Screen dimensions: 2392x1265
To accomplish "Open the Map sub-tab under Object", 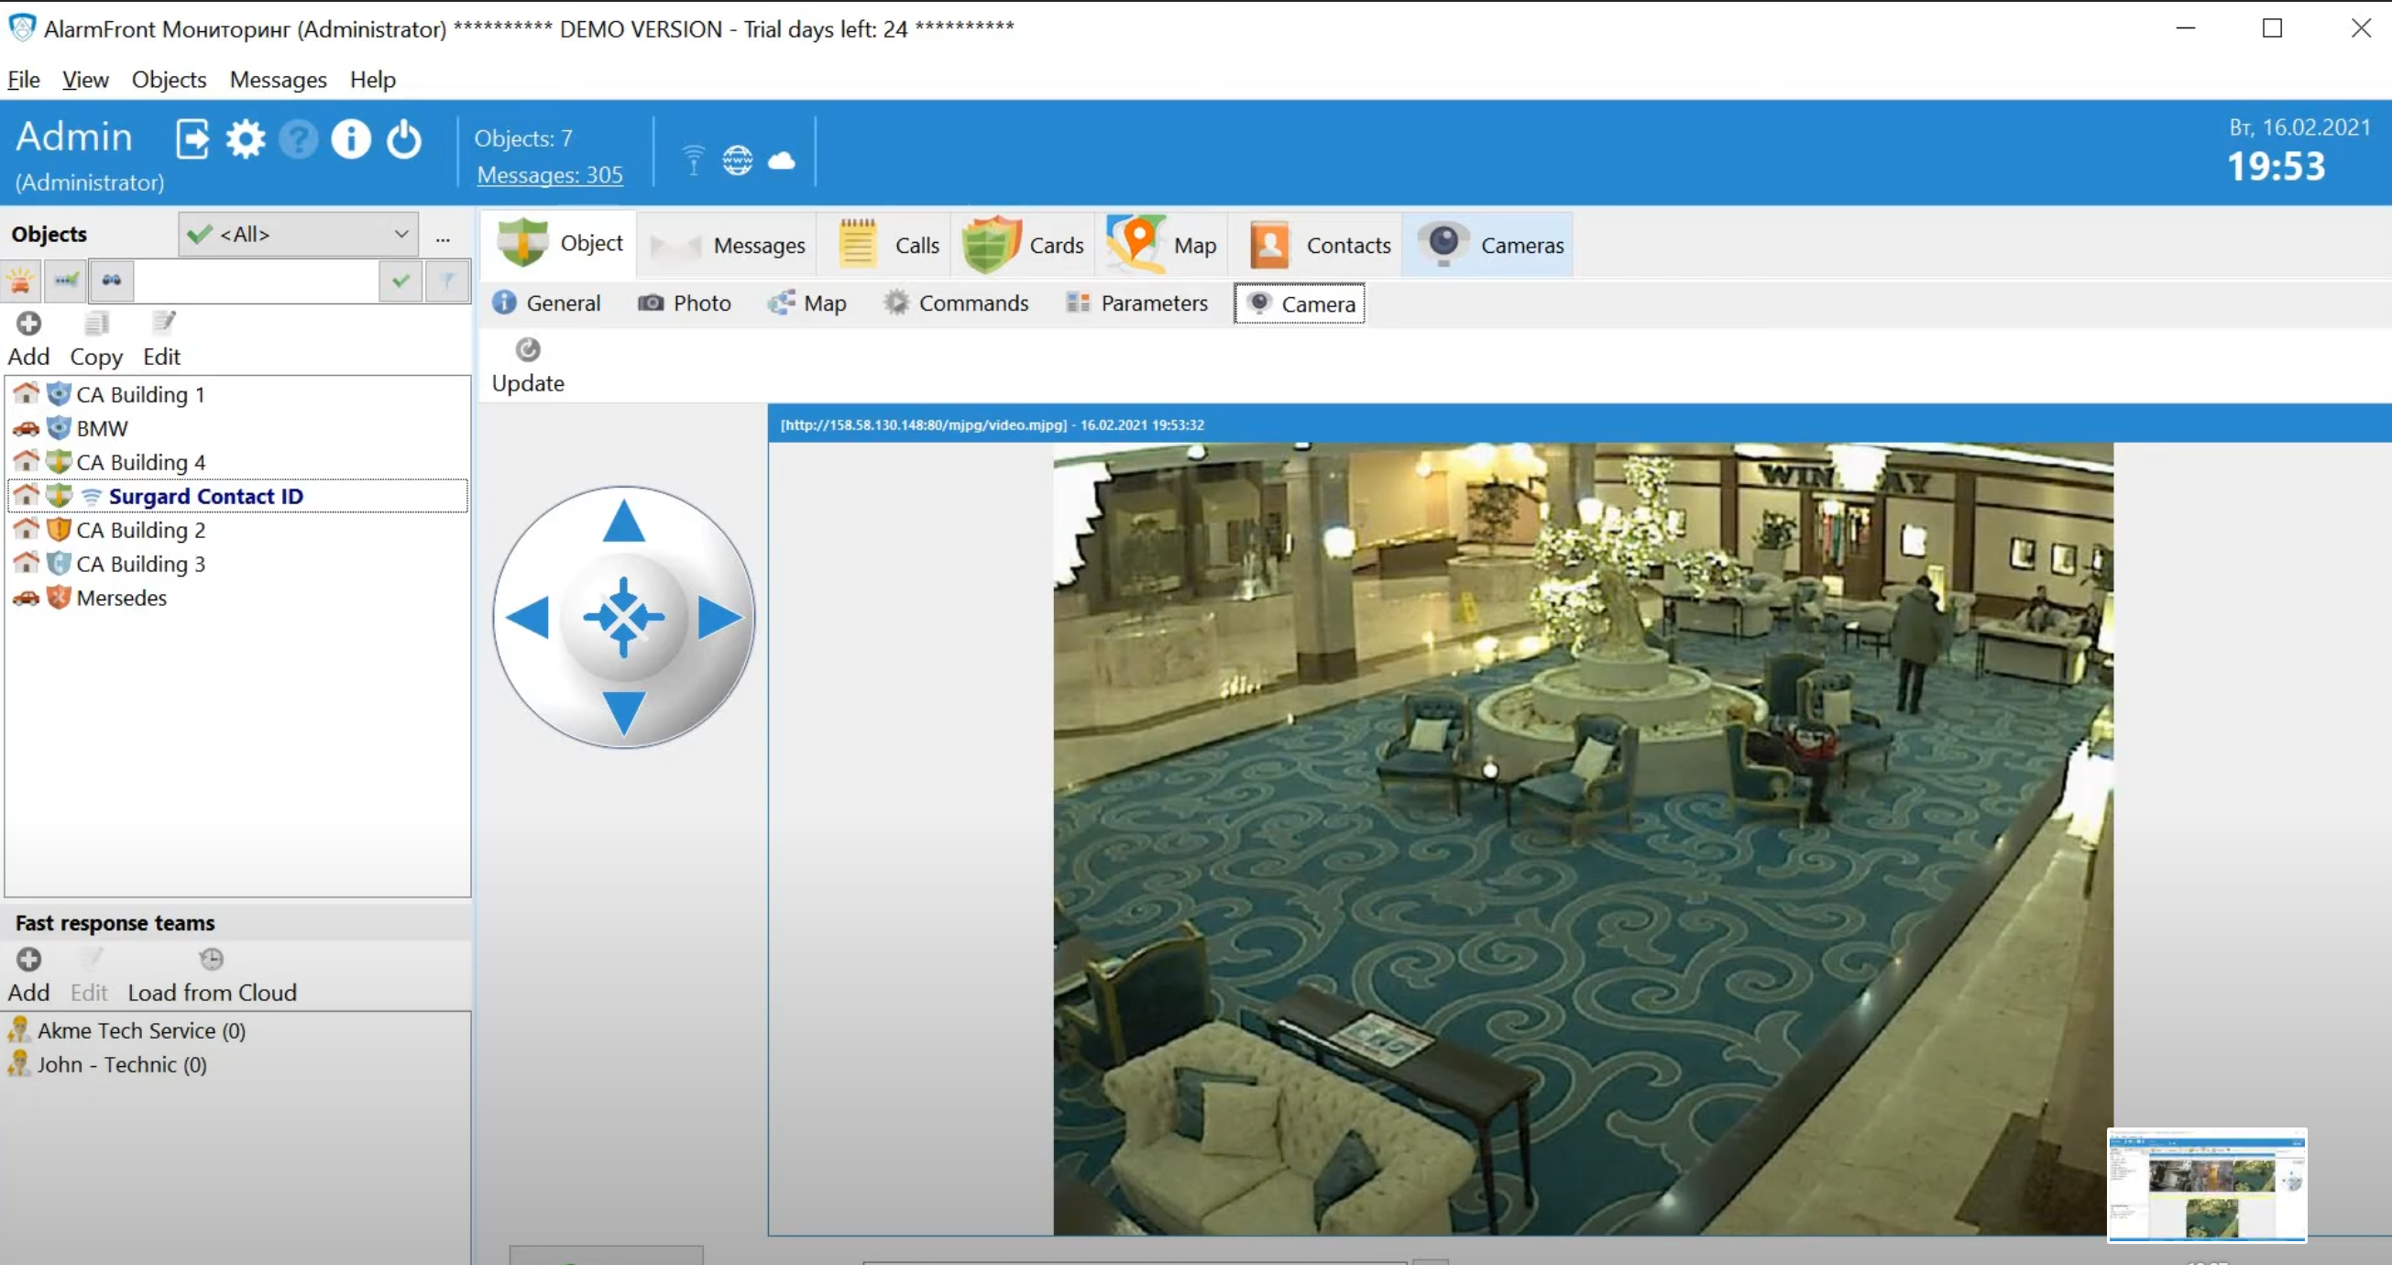I will 806,302.
